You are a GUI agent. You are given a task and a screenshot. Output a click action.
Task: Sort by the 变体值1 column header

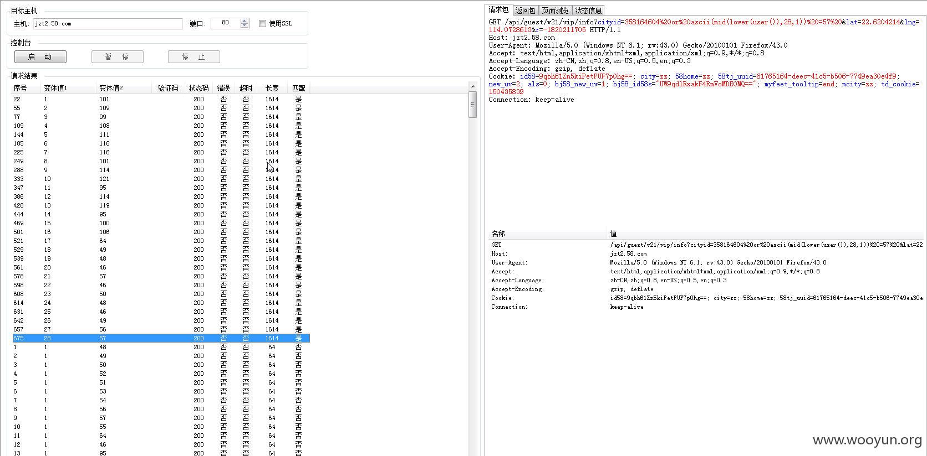point(69,88)
